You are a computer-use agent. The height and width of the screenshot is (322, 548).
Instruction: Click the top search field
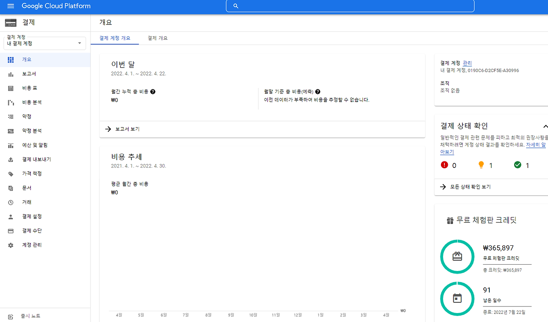350,6
